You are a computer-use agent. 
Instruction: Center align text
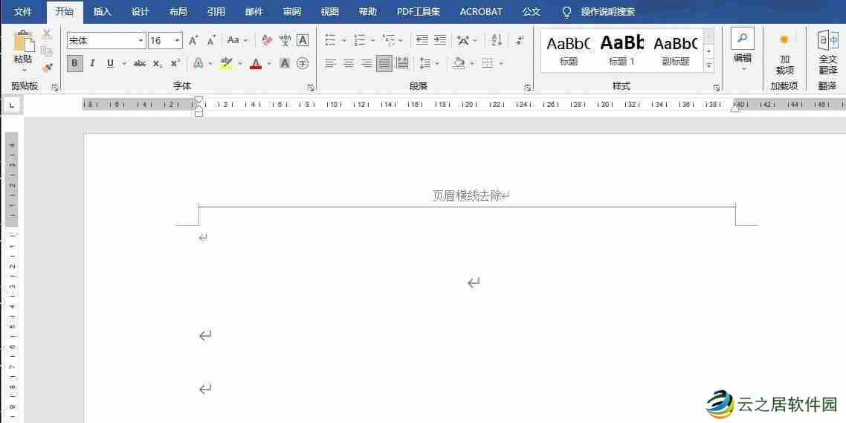point(349,64)
